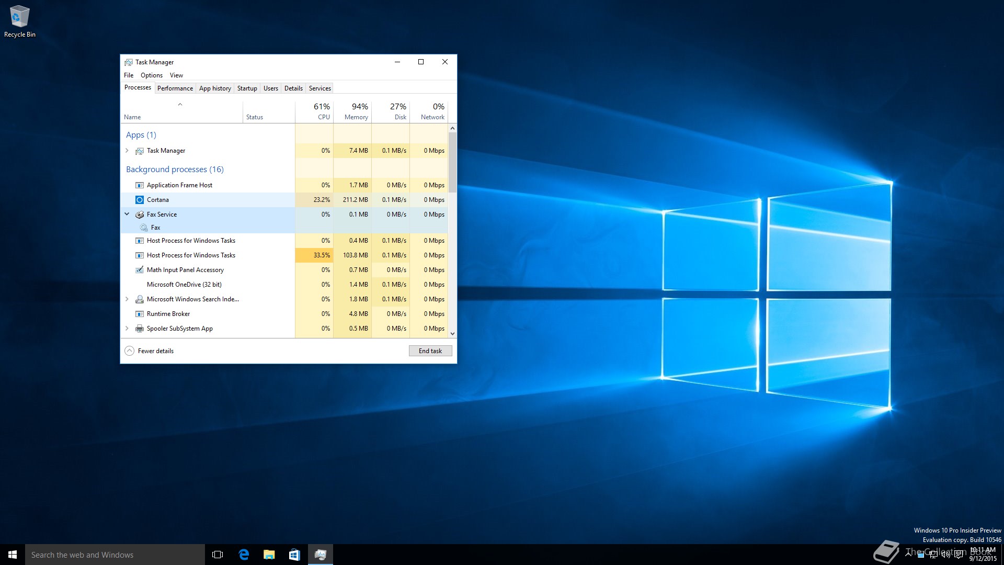Click the Background processes (16) heading
Screen dimensions: 1004x565
pos(175,169)
